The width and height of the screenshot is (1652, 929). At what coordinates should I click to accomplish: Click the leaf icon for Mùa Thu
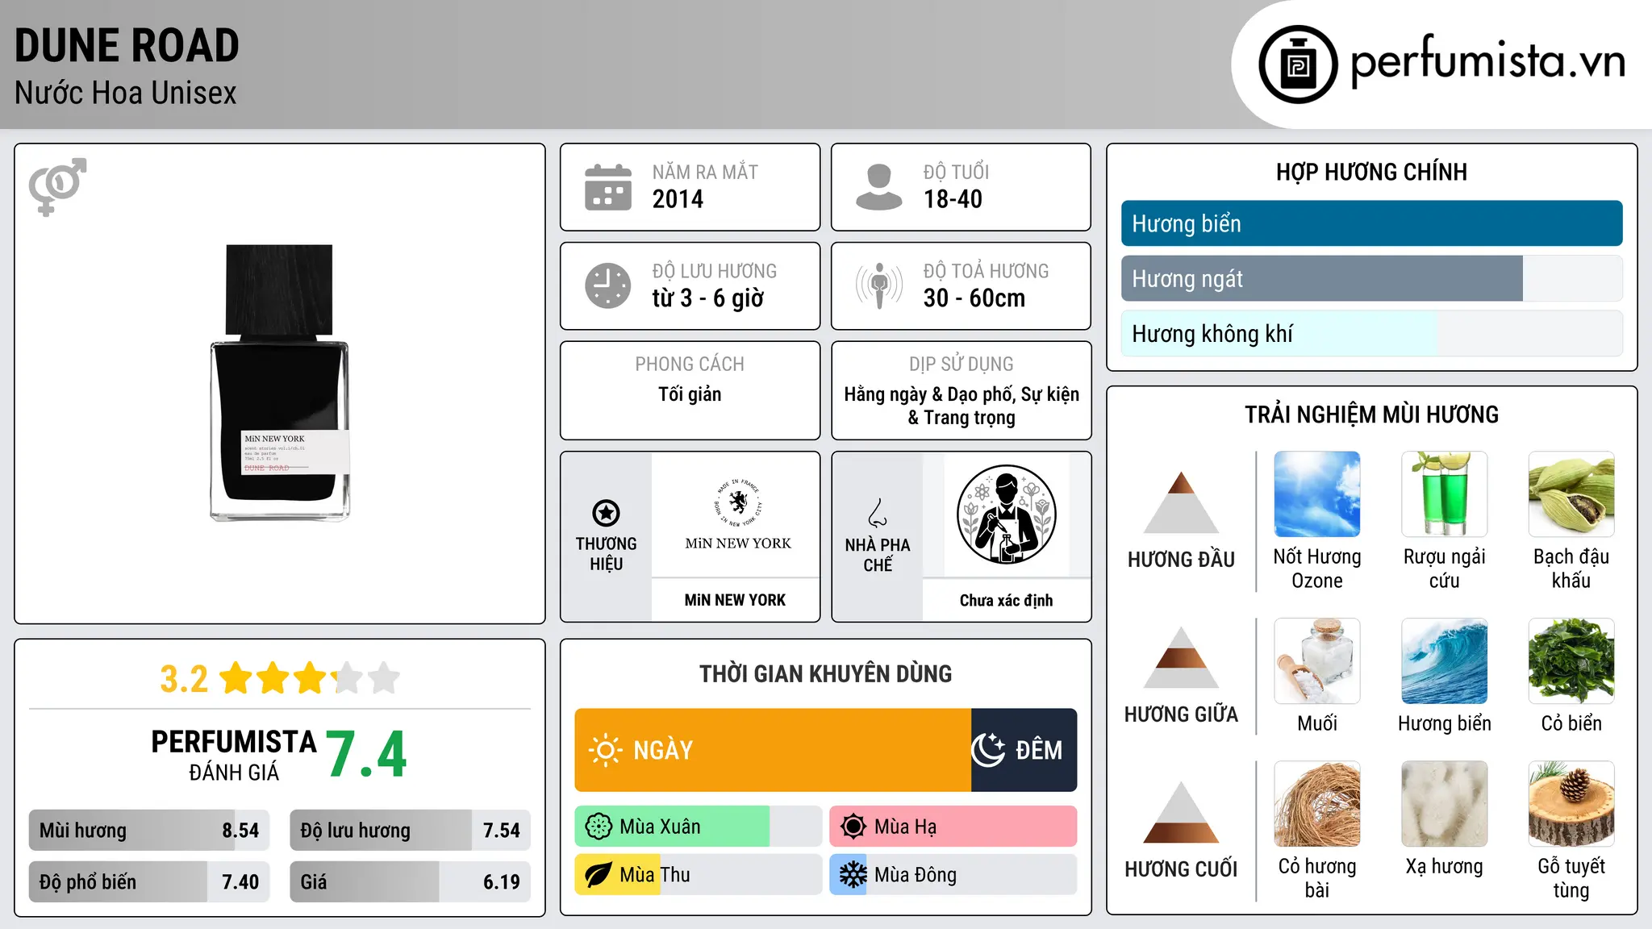599,875
